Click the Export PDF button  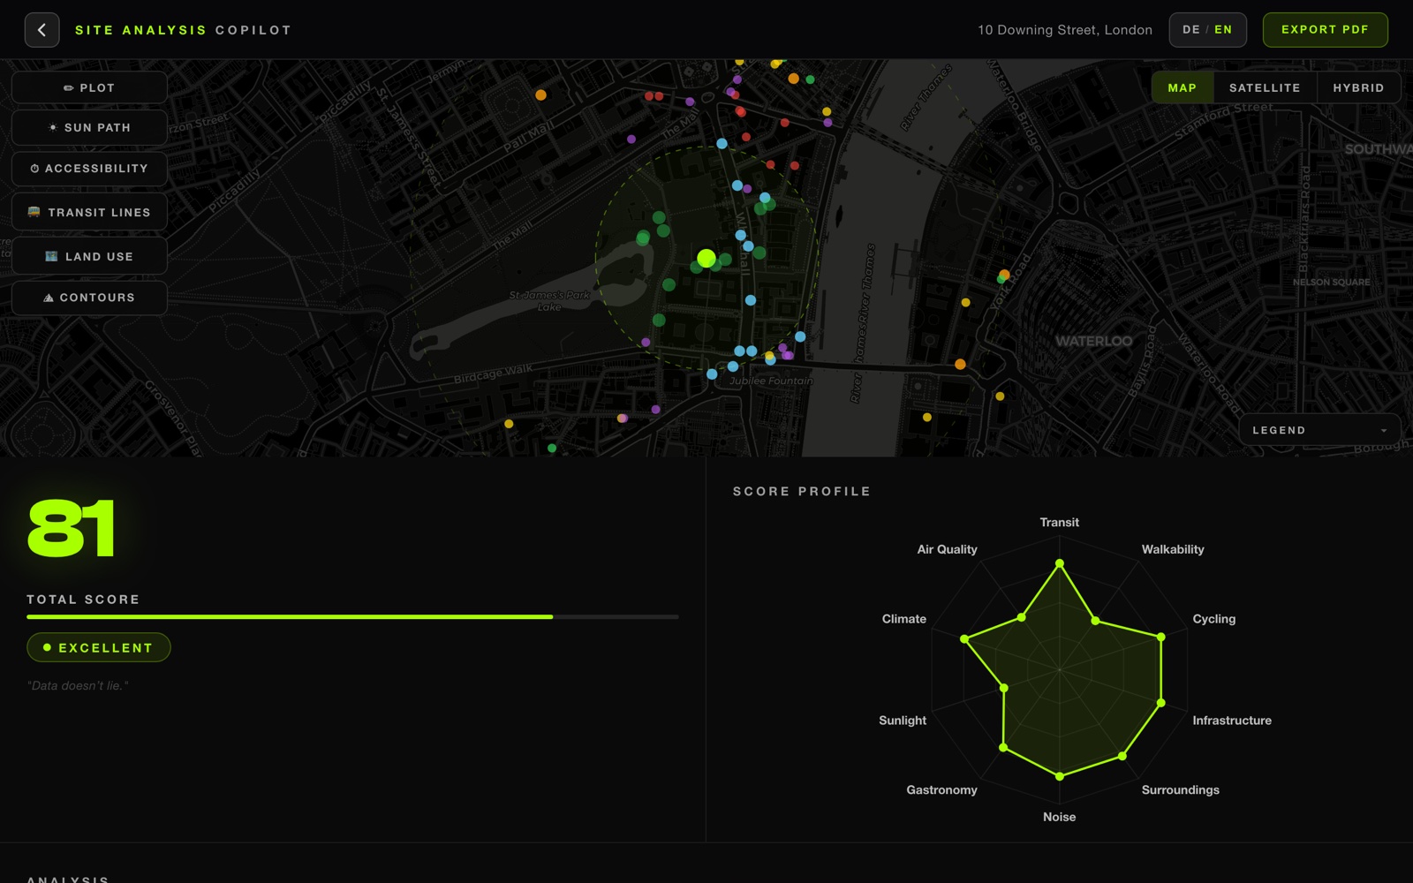tap(1325, 30)
